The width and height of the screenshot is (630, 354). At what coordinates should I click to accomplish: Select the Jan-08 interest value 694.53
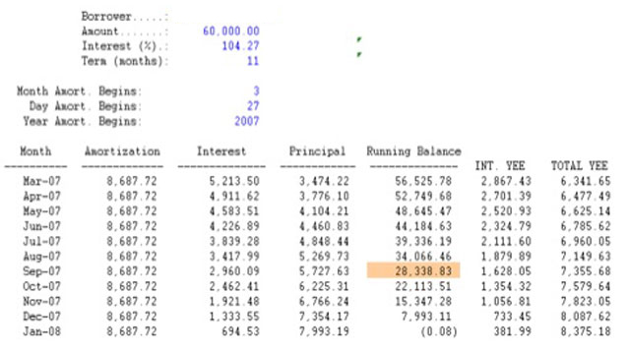(x=240, y=331)
